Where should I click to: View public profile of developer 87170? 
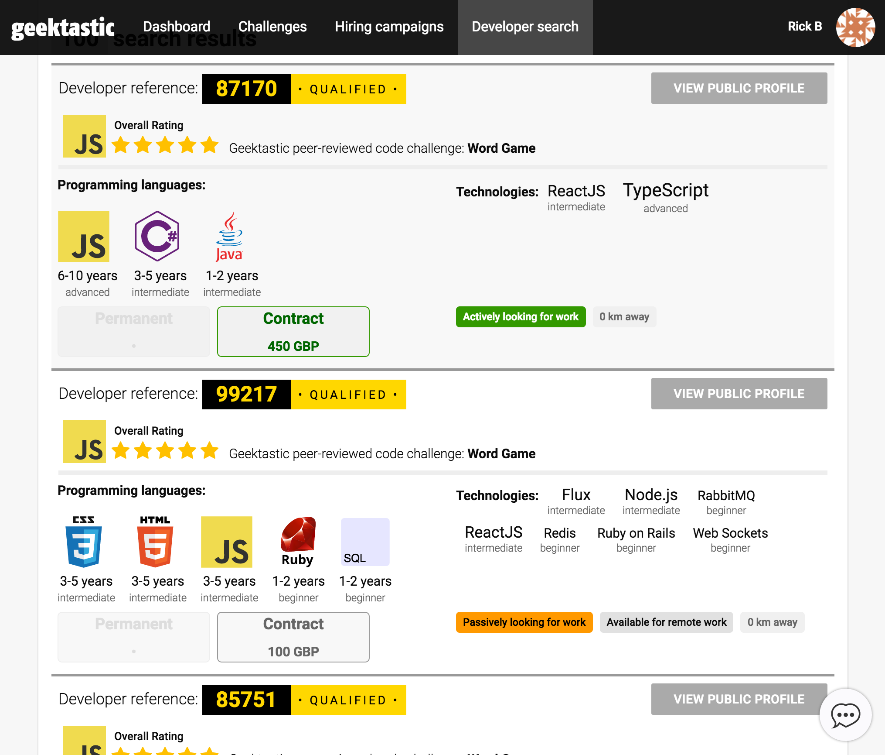point(739,88)
